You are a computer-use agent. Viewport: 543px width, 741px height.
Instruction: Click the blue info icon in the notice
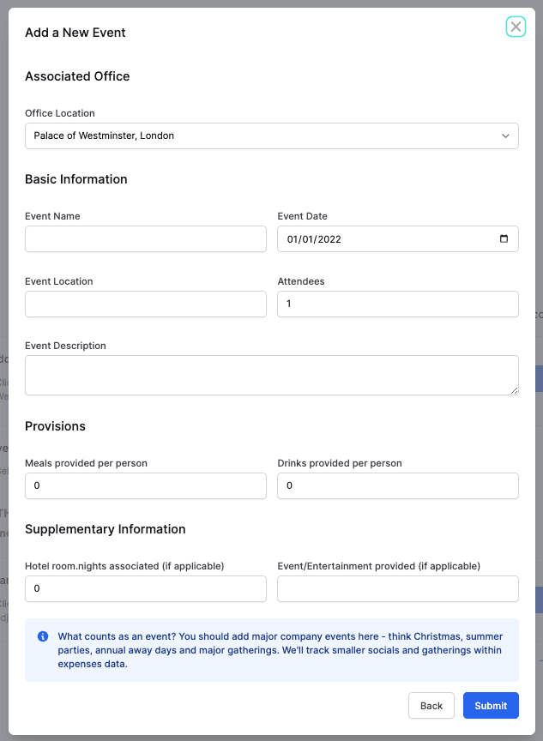[43, 636]
